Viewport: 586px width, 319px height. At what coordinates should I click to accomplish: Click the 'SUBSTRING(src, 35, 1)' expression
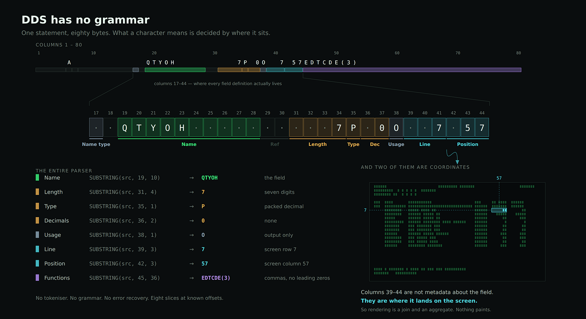coord(123,206)
